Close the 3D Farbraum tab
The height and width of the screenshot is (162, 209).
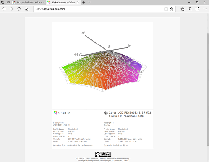point(78,2)
